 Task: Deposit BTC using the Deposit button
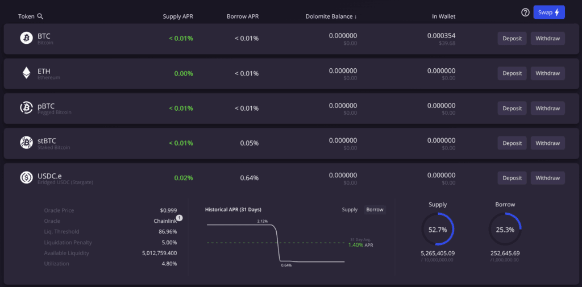coord(512,39)
